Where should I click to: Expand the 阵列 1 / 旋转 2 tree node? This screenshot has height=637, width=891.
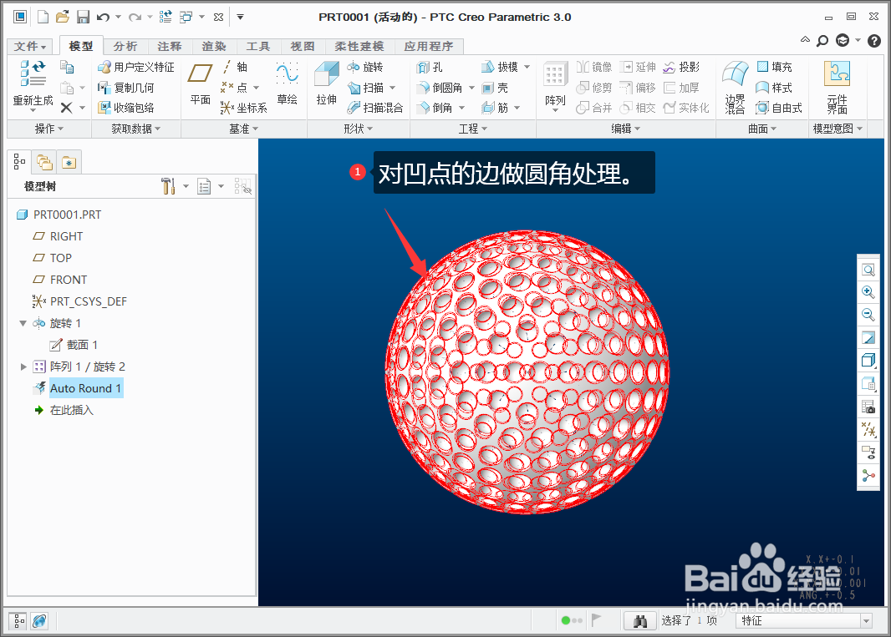point(23,367)
